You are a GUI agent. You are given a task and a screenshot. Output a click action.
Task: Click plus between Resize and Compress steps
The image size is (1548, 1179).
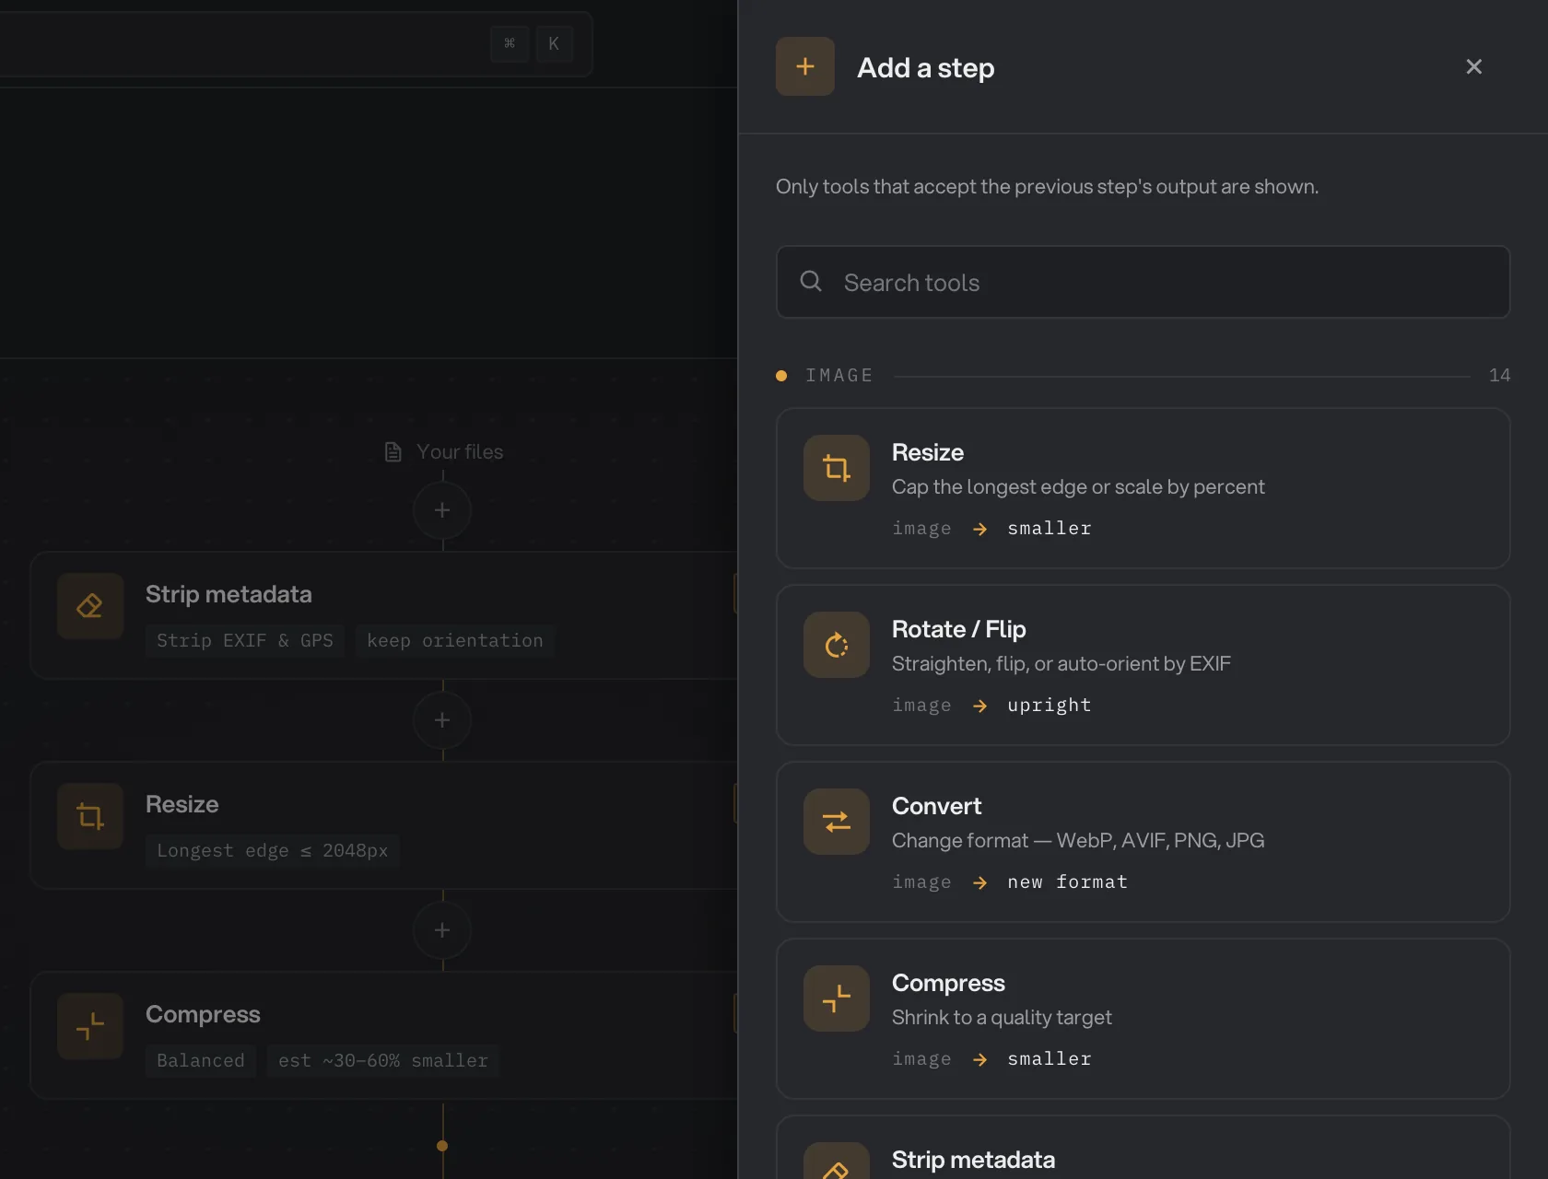442,930
